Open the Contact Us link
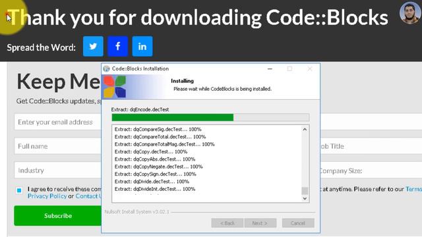 [x=88, y=196]
